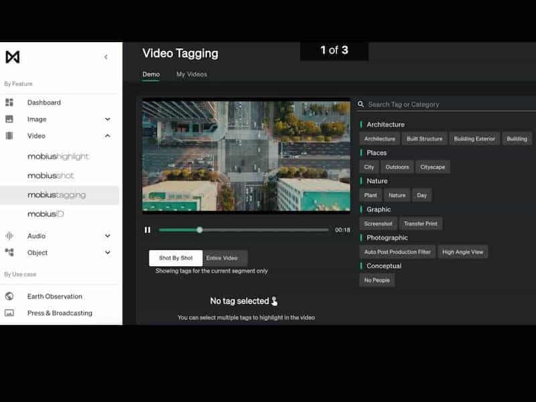
Task: Expand the Image menu chevron
Action: (x=108, y=119)
